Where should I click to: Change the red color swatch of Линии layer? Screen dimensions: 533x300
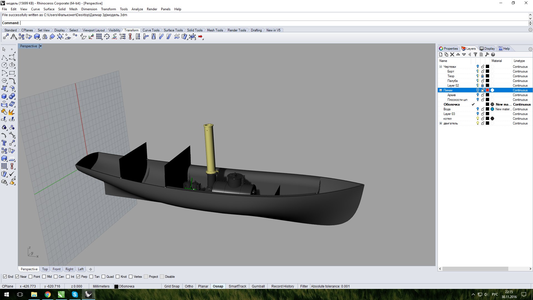pos(487,90)
